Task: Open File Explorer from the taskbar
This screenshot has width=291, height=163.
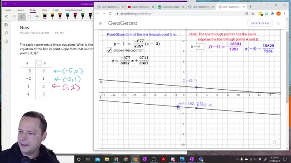Action: click(107, 159)
